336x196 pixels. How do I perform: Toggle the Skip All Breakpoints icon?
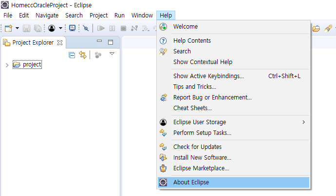[x=86, y=28]
